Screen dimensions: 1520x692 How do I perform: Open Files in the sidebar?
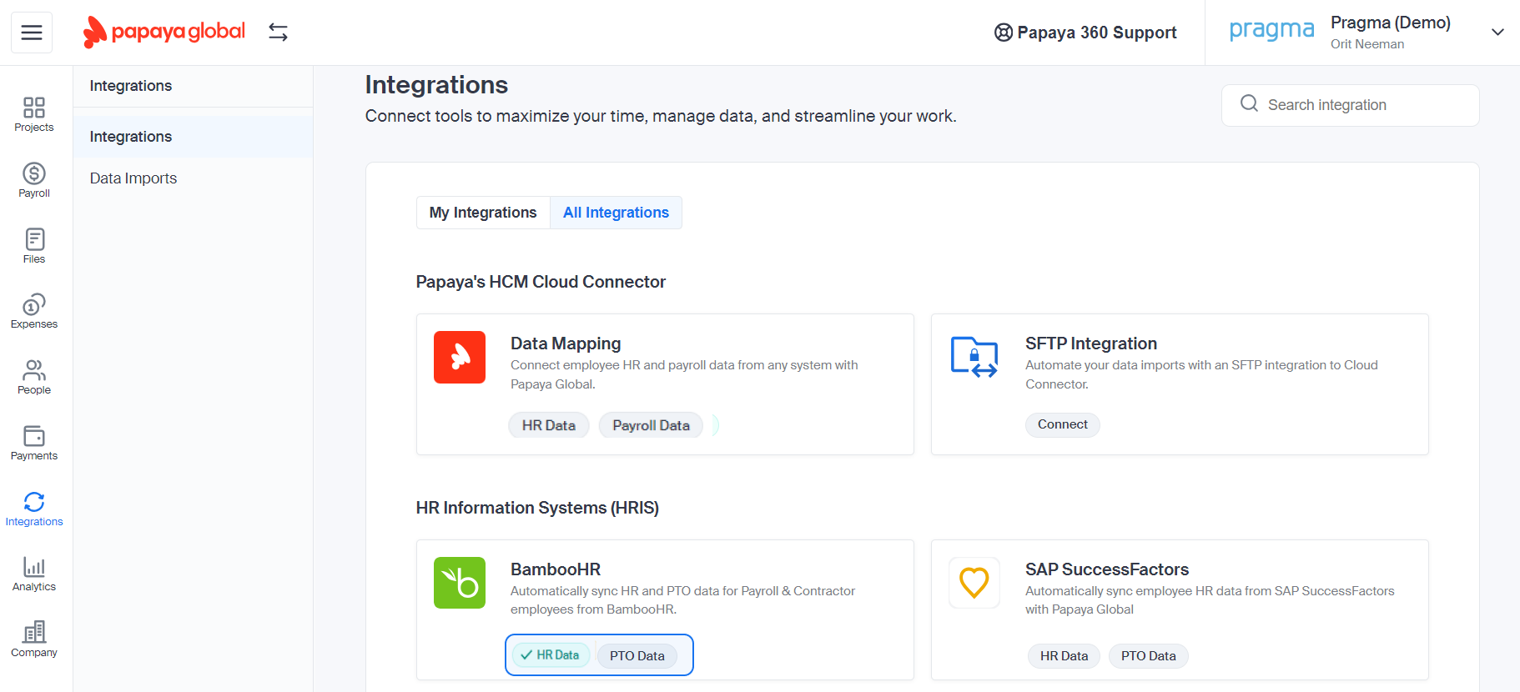[x=34, y=246]
